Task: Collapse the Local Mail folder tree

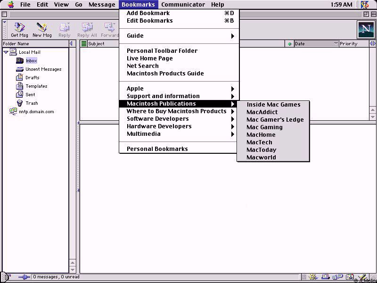Action: click(x=6, y=52)
